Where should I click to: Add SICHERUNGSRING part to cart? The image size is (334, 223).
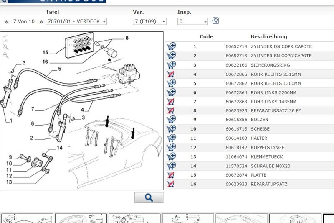point(171,65)
